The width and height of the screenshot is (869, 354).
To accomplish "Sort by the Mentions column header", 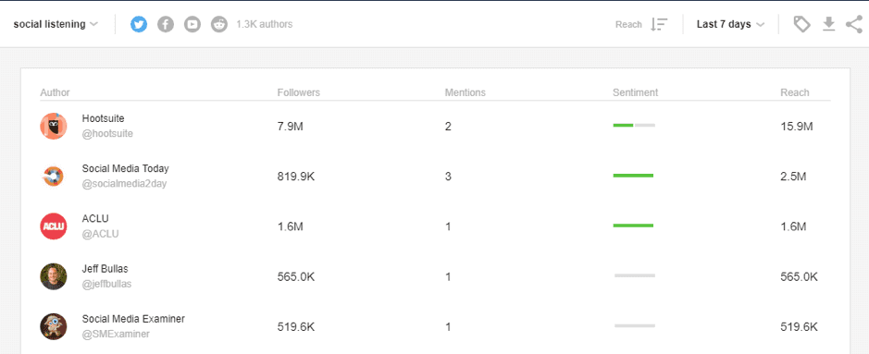I will point(465,92).
